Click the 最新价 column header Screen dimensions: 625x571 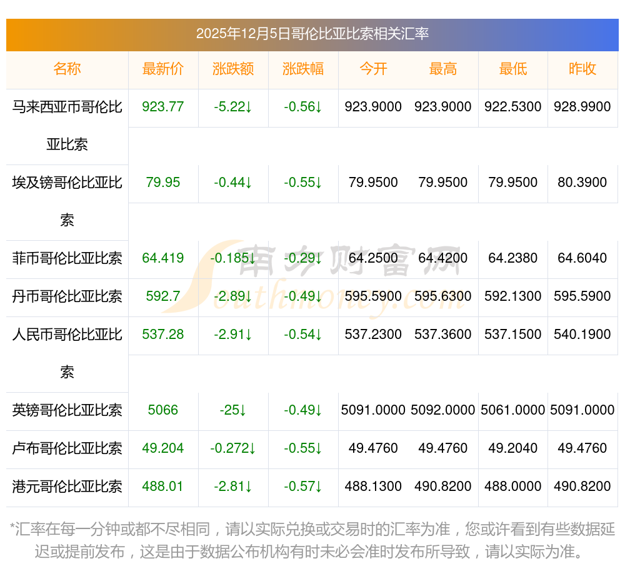[162, 69]
